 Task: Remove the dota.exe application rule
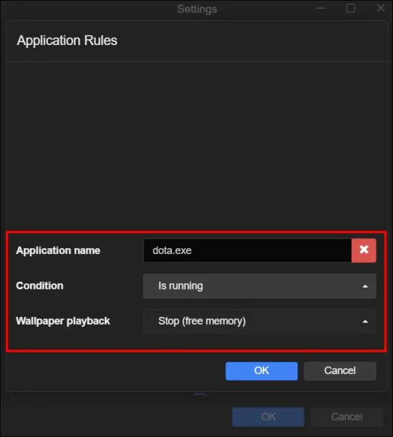point(364,250)
